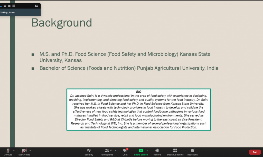Viewport: 263px width, 157px height.
Task: Switch thumbnail panel to single-video view
Action: [x=5, y=6]
